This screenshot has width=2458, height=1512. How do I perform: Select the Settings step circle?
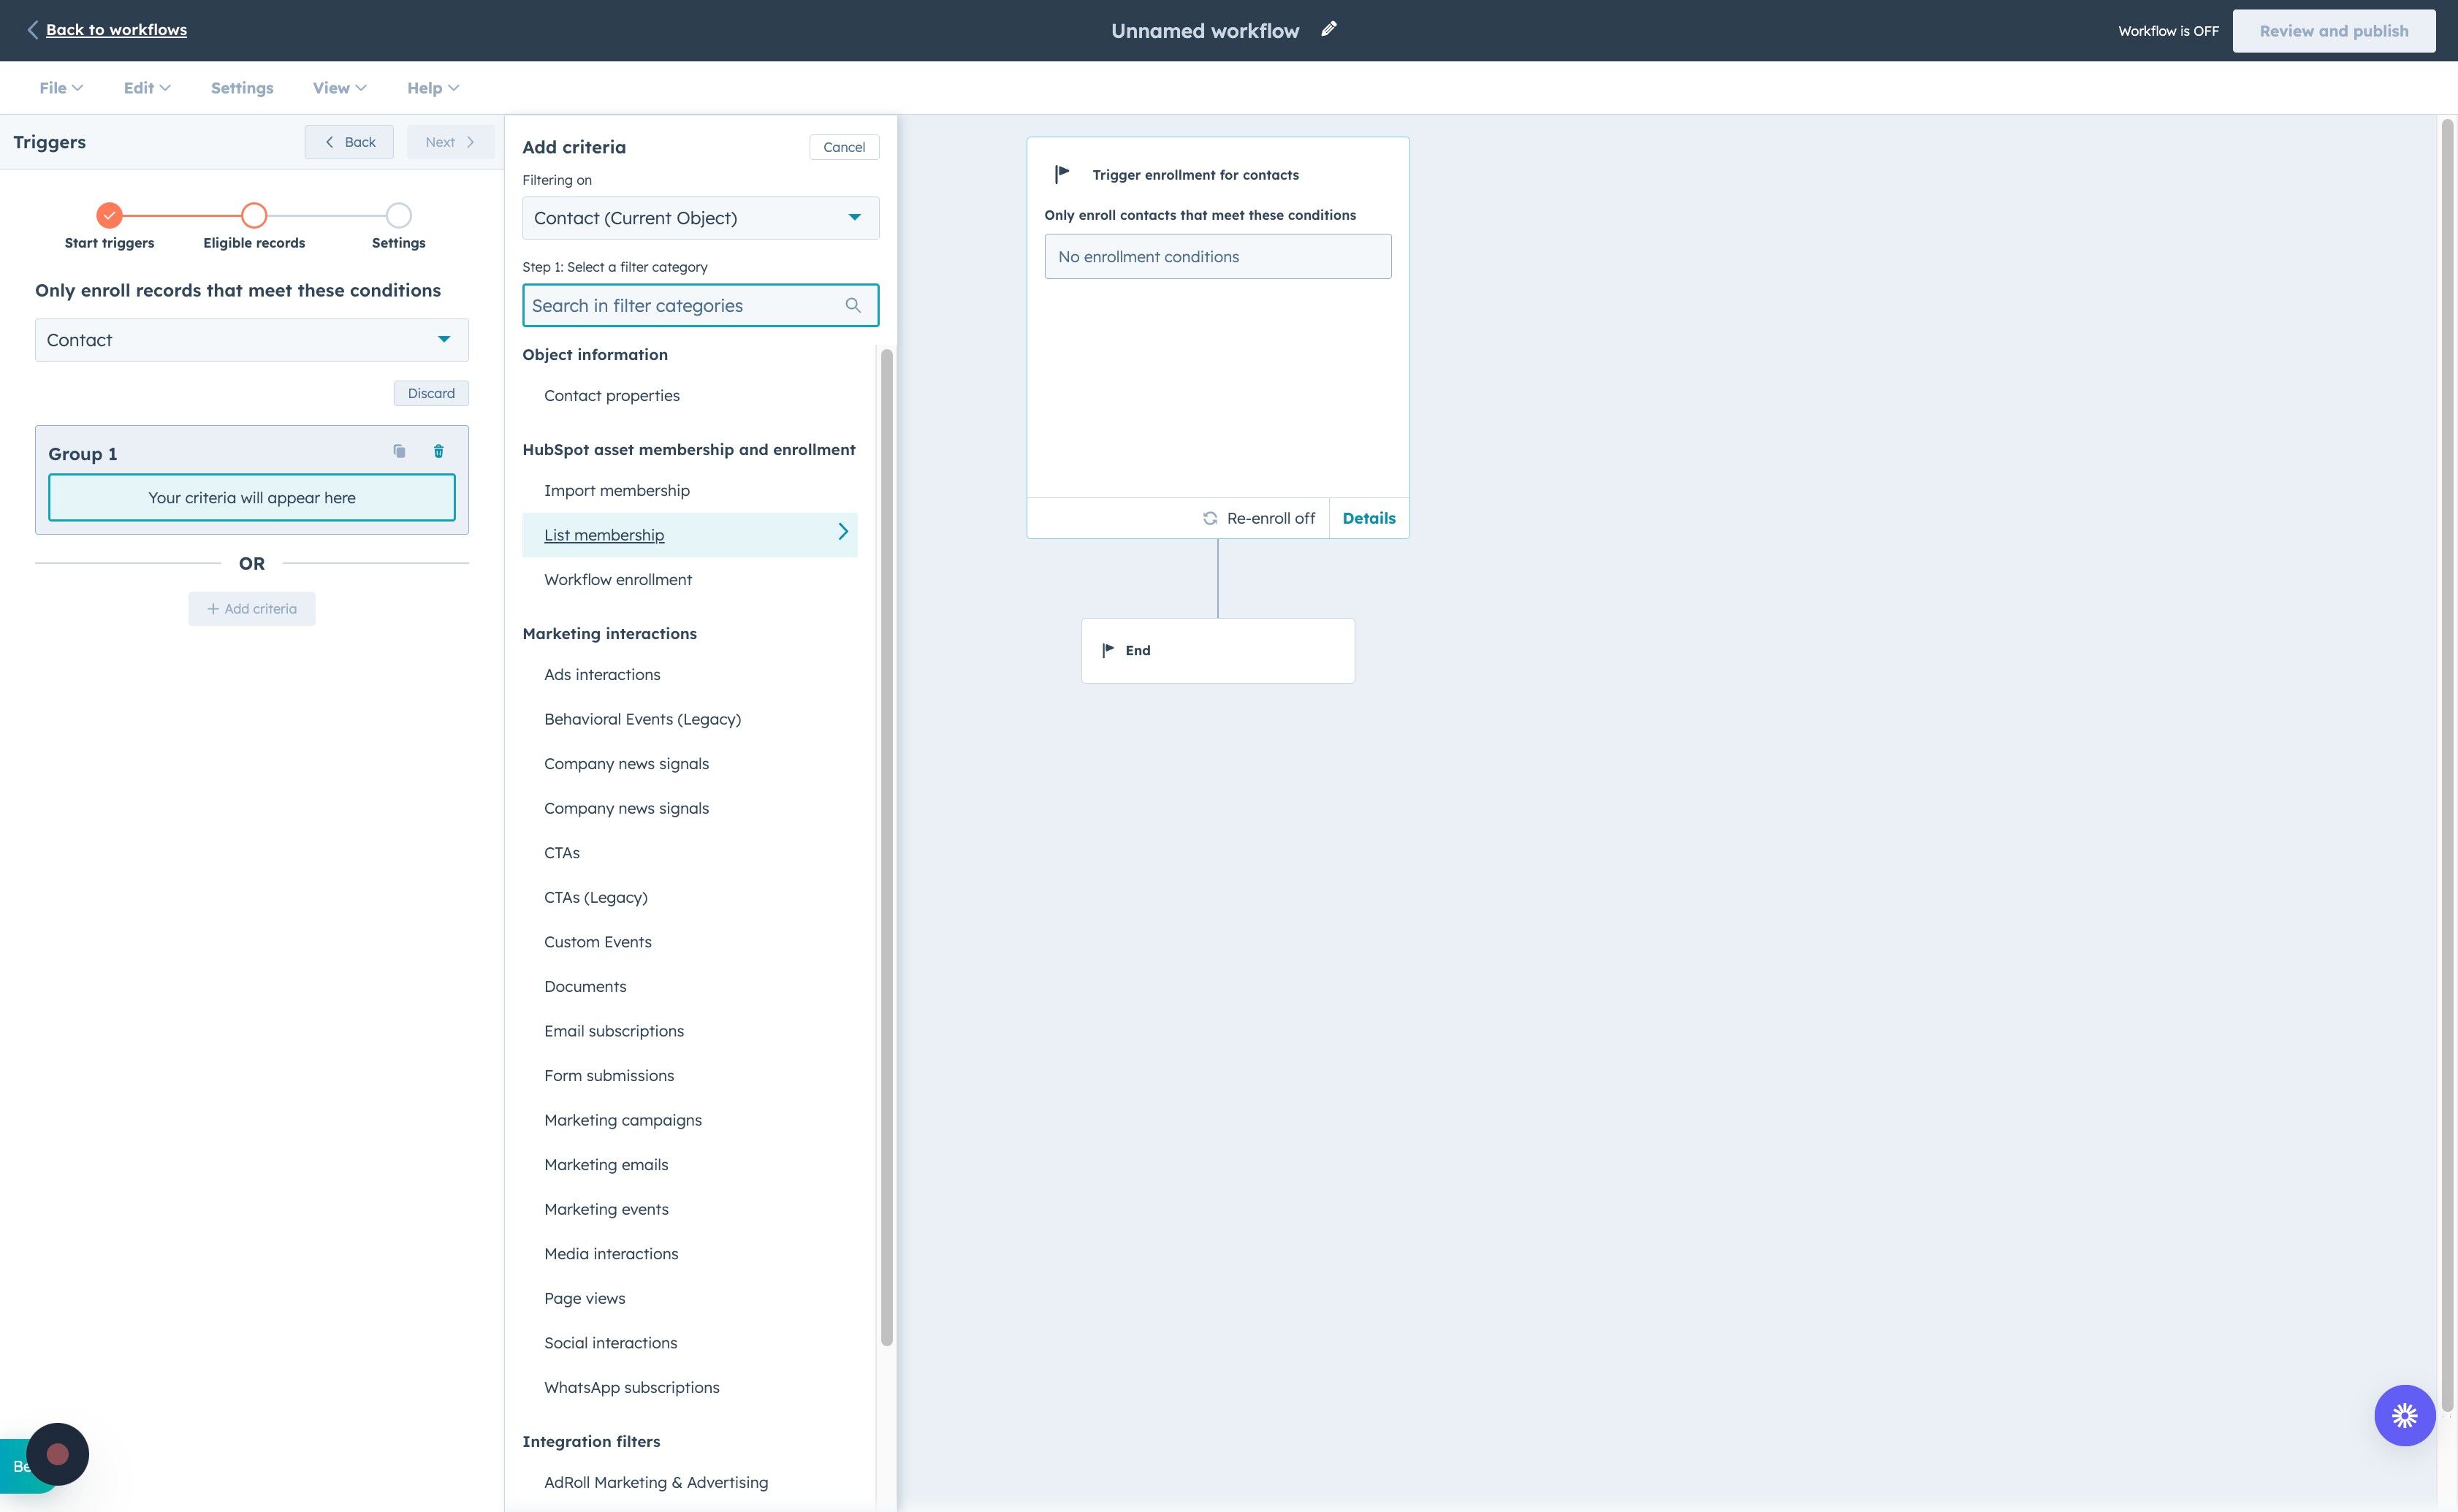(x=398, y=215)
